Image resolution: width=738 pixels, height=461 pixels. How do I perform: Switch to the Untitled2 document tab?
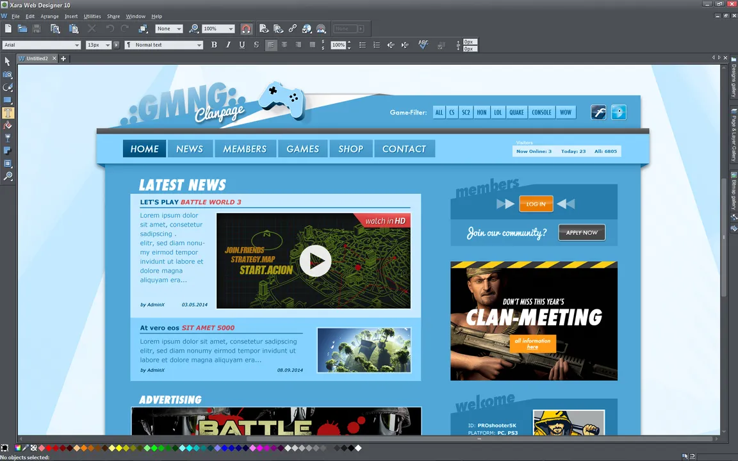click(37, 58)
